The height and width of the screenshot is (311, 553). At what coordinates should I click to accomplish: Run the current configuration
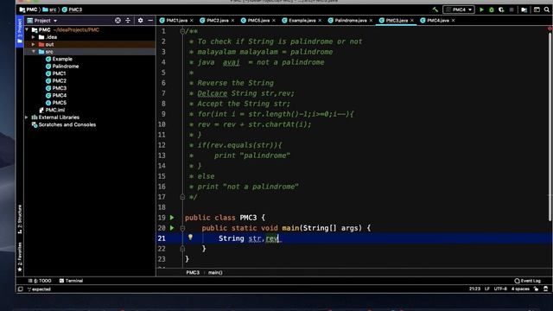(x=481, y=10)
